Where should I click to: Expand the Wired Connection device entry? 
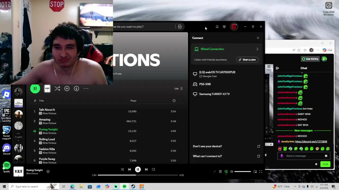click(x=226, y=49)
